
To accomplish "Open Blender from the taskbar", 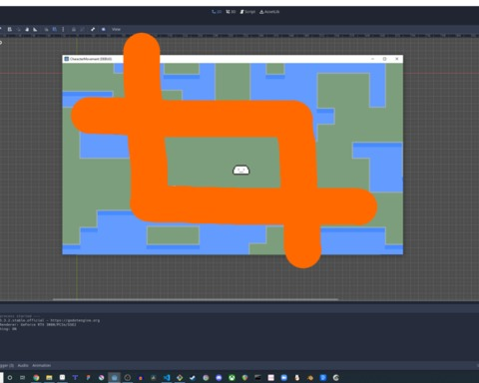I will tap(309, 378).
